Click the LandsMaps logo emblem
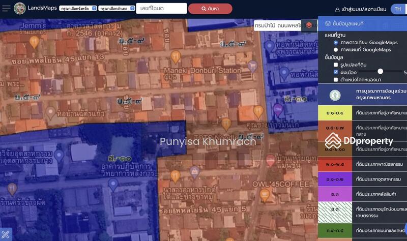The width and height of the screenshot is (407, 241). point(20,8)
